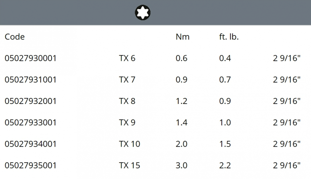Choose product code 05027934001
The height and width of the screenshot is (179, 311).
point(30,144)
